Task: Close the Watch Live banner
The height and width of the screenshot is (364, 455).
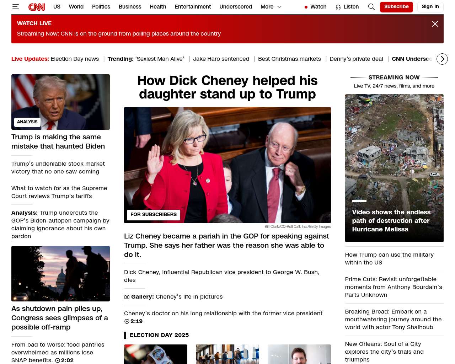Action: 435,24
